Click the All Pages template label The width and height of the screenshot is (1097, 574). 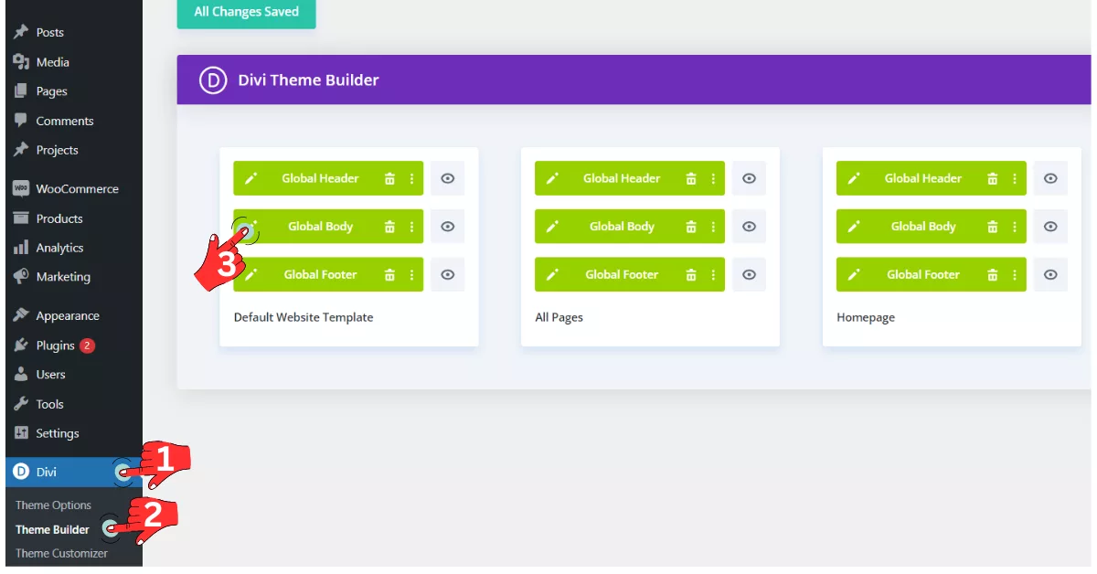(559, 317)
